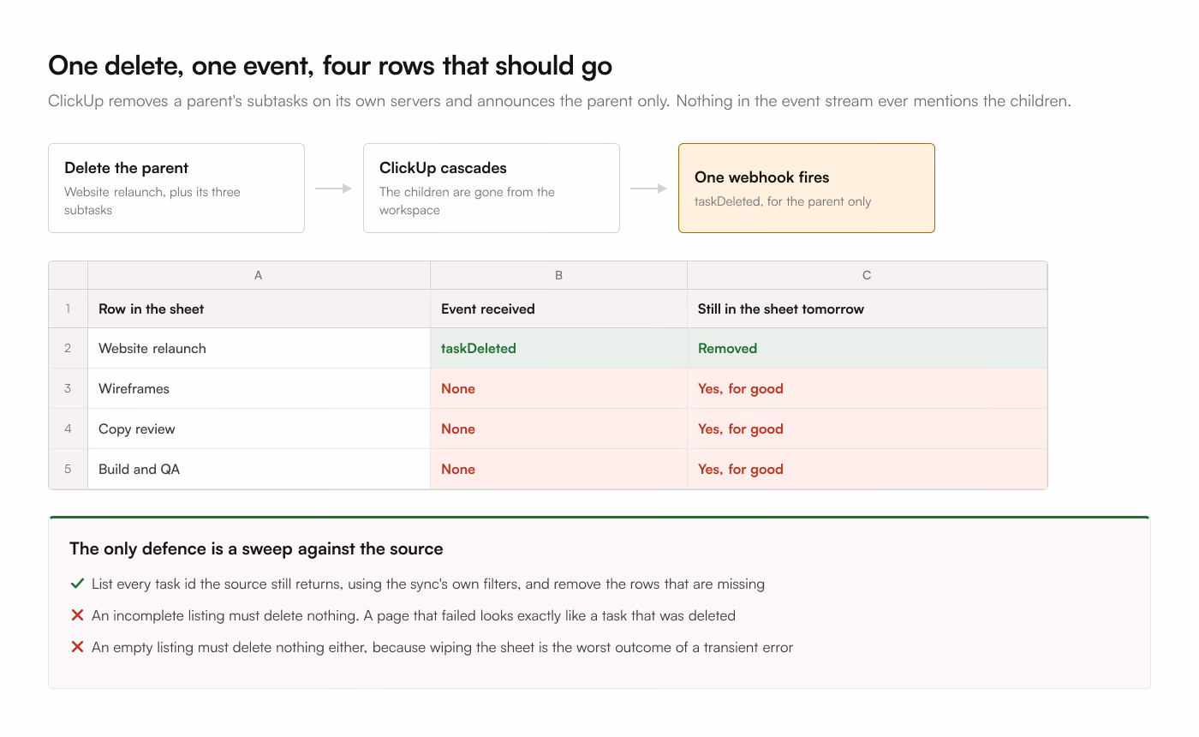Select column A header in the sheet
This screenshot has width=1199, height=737.
(x=259, y=275)
